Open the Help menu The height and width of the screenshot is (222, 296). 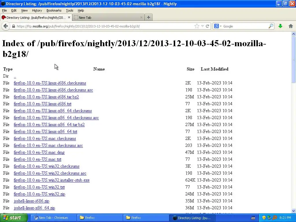(81, 10)
